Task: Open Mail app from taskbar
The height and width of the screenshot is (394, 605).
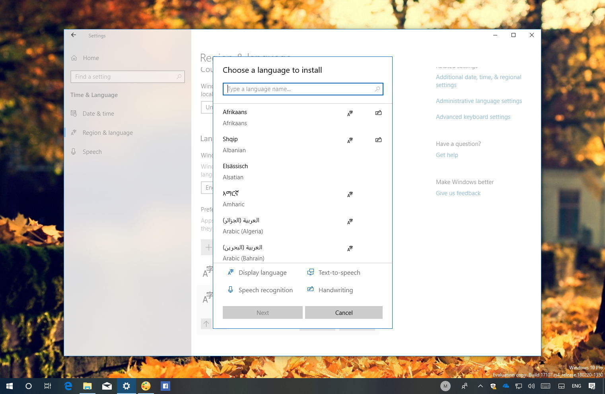Action: (x=107, y=386)
